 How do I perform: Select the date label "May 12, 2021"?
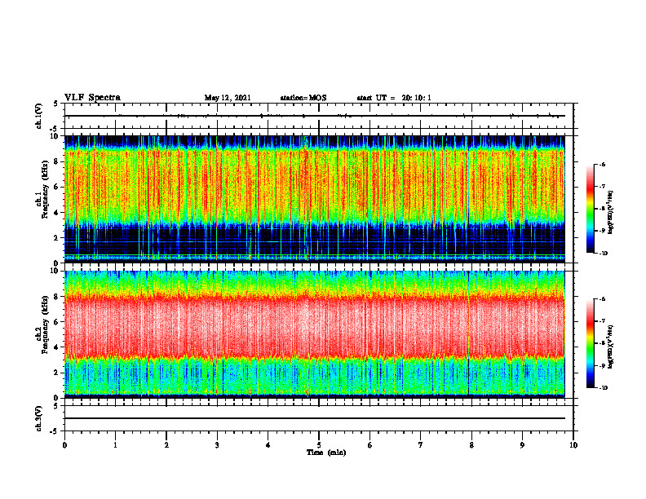(228, 98)
